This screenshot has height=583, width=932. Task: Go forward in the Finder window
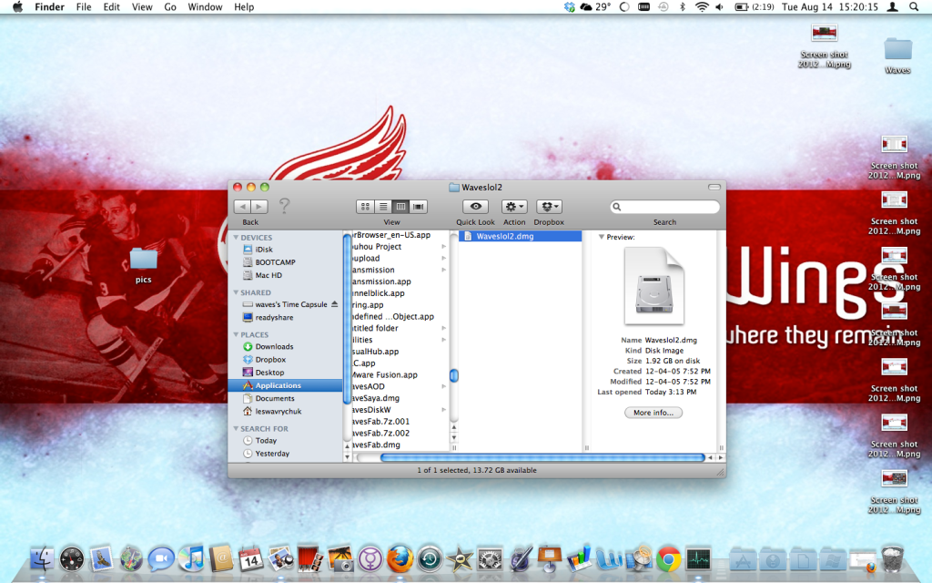258,207
